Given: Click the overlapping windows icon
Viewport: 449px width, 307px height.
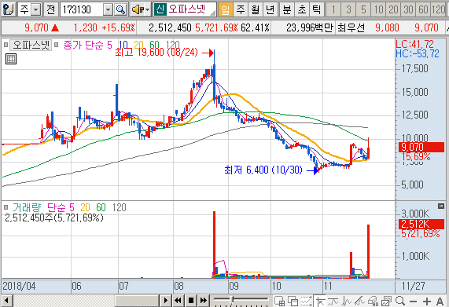Looking at the screenshot, I should (293, 301).
